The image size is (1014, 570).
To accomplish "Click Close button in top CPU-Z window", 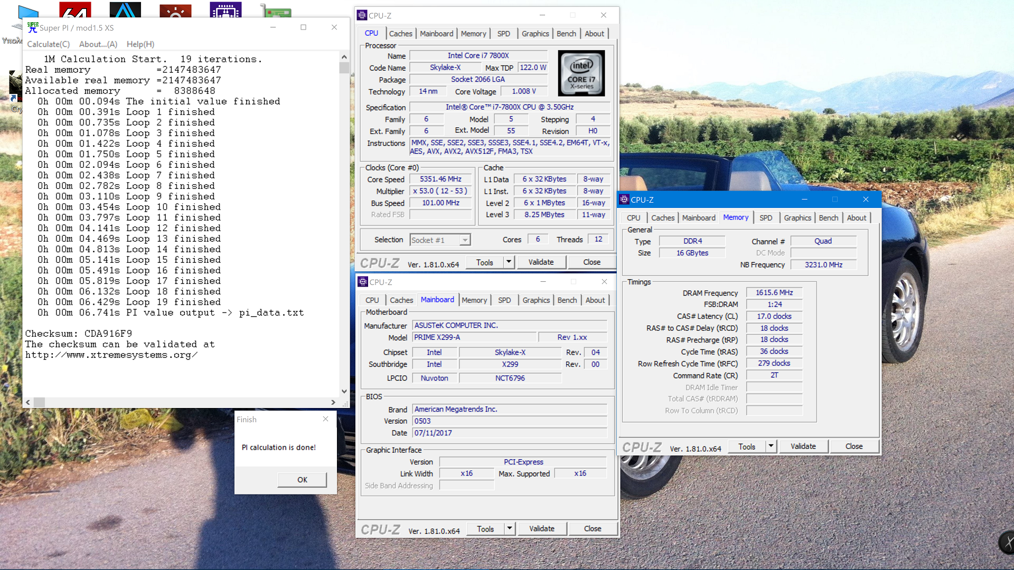I will pos(591,262).
